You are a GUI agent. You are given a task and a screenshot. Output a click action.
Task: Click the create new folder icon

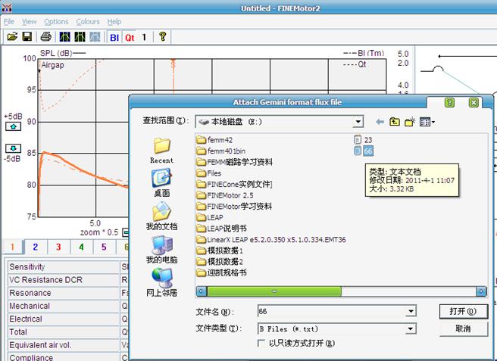pyautogui.click(x=410, y=122)
